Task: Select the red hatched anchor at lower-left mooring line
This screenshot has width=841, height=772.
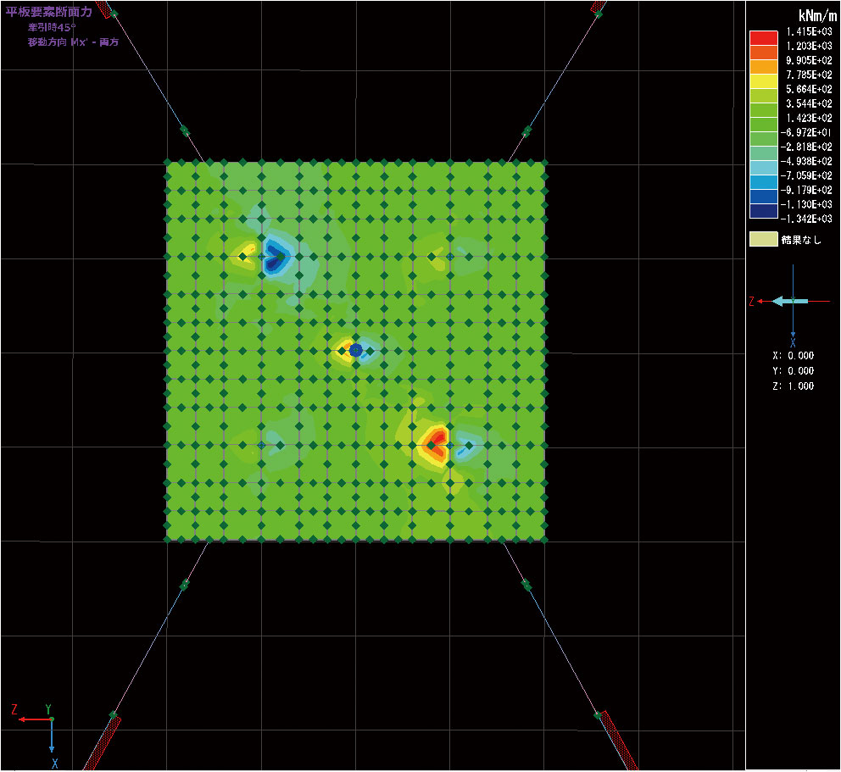Action: 102,744
